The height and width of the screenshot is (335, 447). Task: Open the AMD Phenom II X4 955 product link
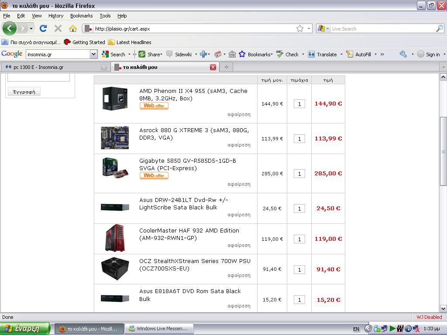pyautogui.click(x=193, y=95)
